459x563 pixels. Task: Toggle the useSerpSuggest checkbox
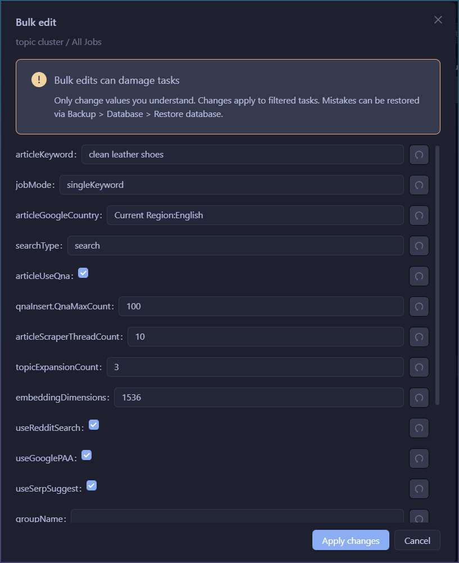pyautogui.click(x=92, y=485)
